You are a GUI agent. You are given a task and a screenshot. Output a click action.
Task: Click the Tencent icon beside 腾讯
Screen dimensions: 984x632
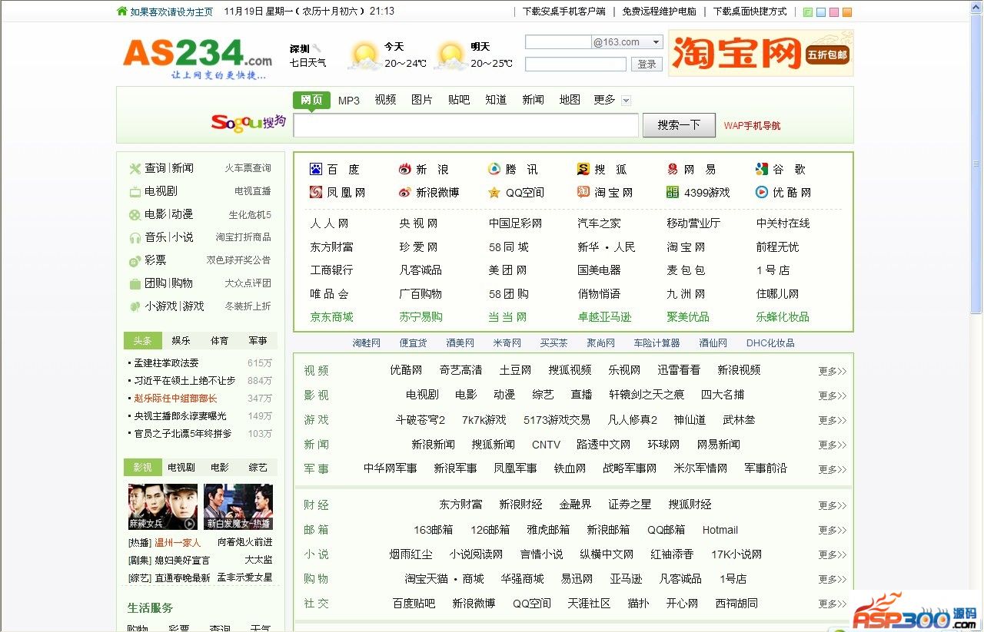(494, 170)
